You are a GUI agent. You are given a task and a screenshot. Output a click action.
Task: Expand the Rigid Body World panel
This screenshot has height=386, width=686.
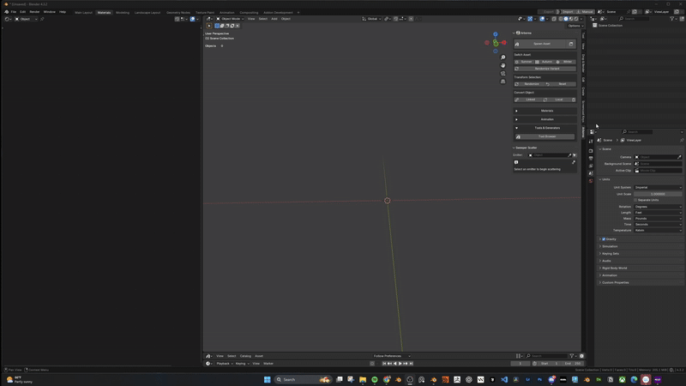(640, 268)
